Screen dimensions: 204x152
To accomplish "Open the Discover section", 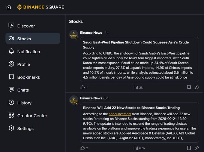I will pos(33,26).
